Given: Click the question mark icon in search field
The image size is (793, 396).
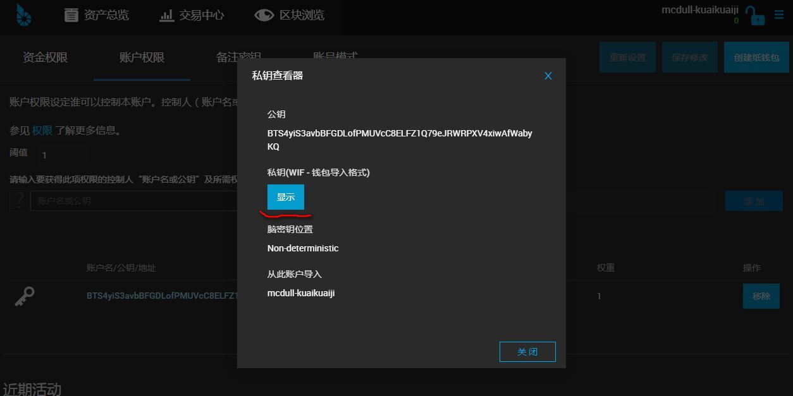Looking at the screenshot, I should pyautogui.click(x=19, y=200).
